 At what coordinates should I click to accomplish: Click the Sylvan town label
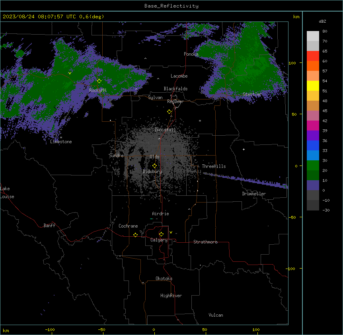click(155, 97)
